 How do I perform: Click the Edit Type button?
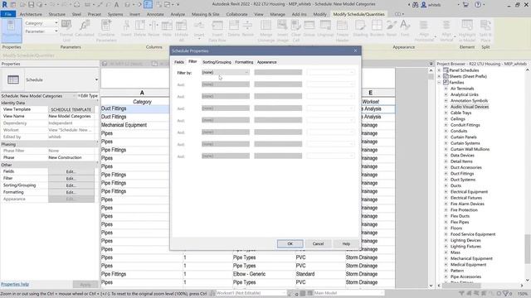(88, 96)
